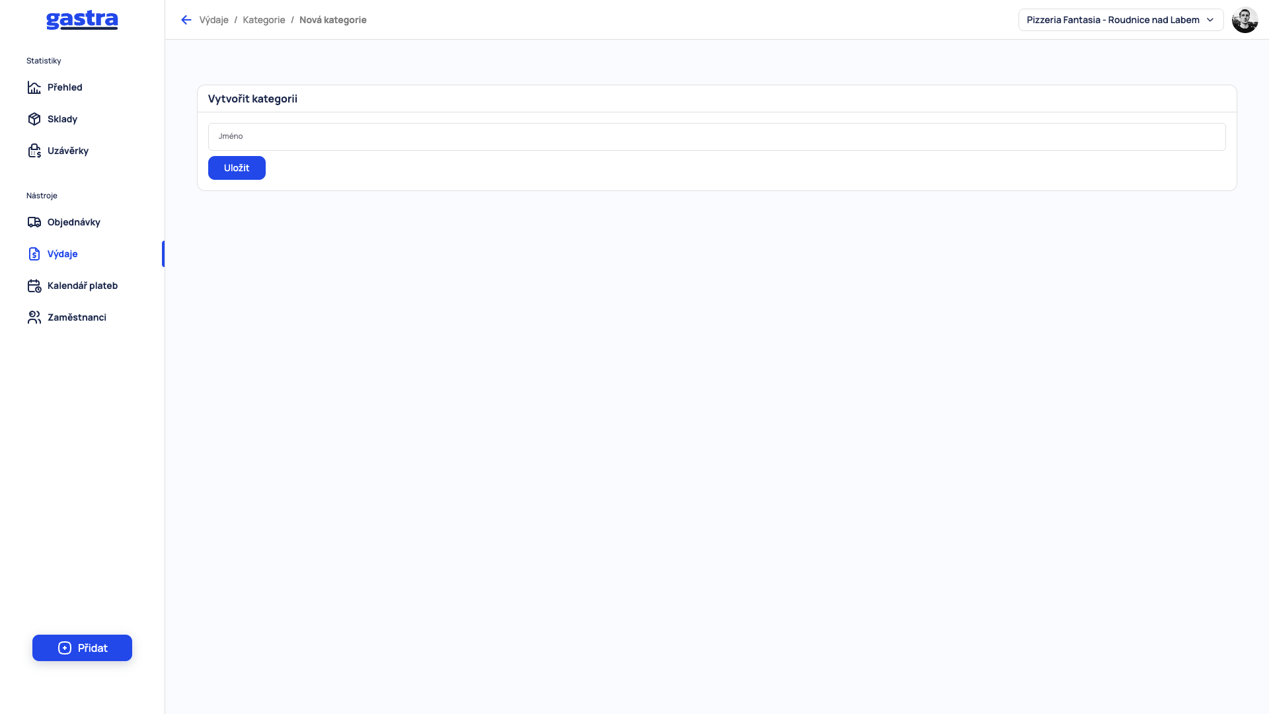Image resolution: width=1269 pixels, height=714 pixels.
Task: Click the Nová kategorie breadcrumb
Action: coord(332,20)
